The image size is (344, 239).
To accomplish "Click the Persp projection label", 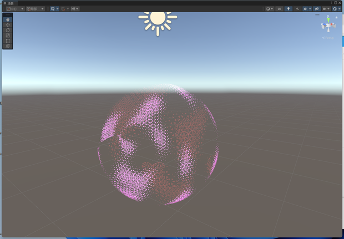I will pyautogui.click(x=328, y=38).
